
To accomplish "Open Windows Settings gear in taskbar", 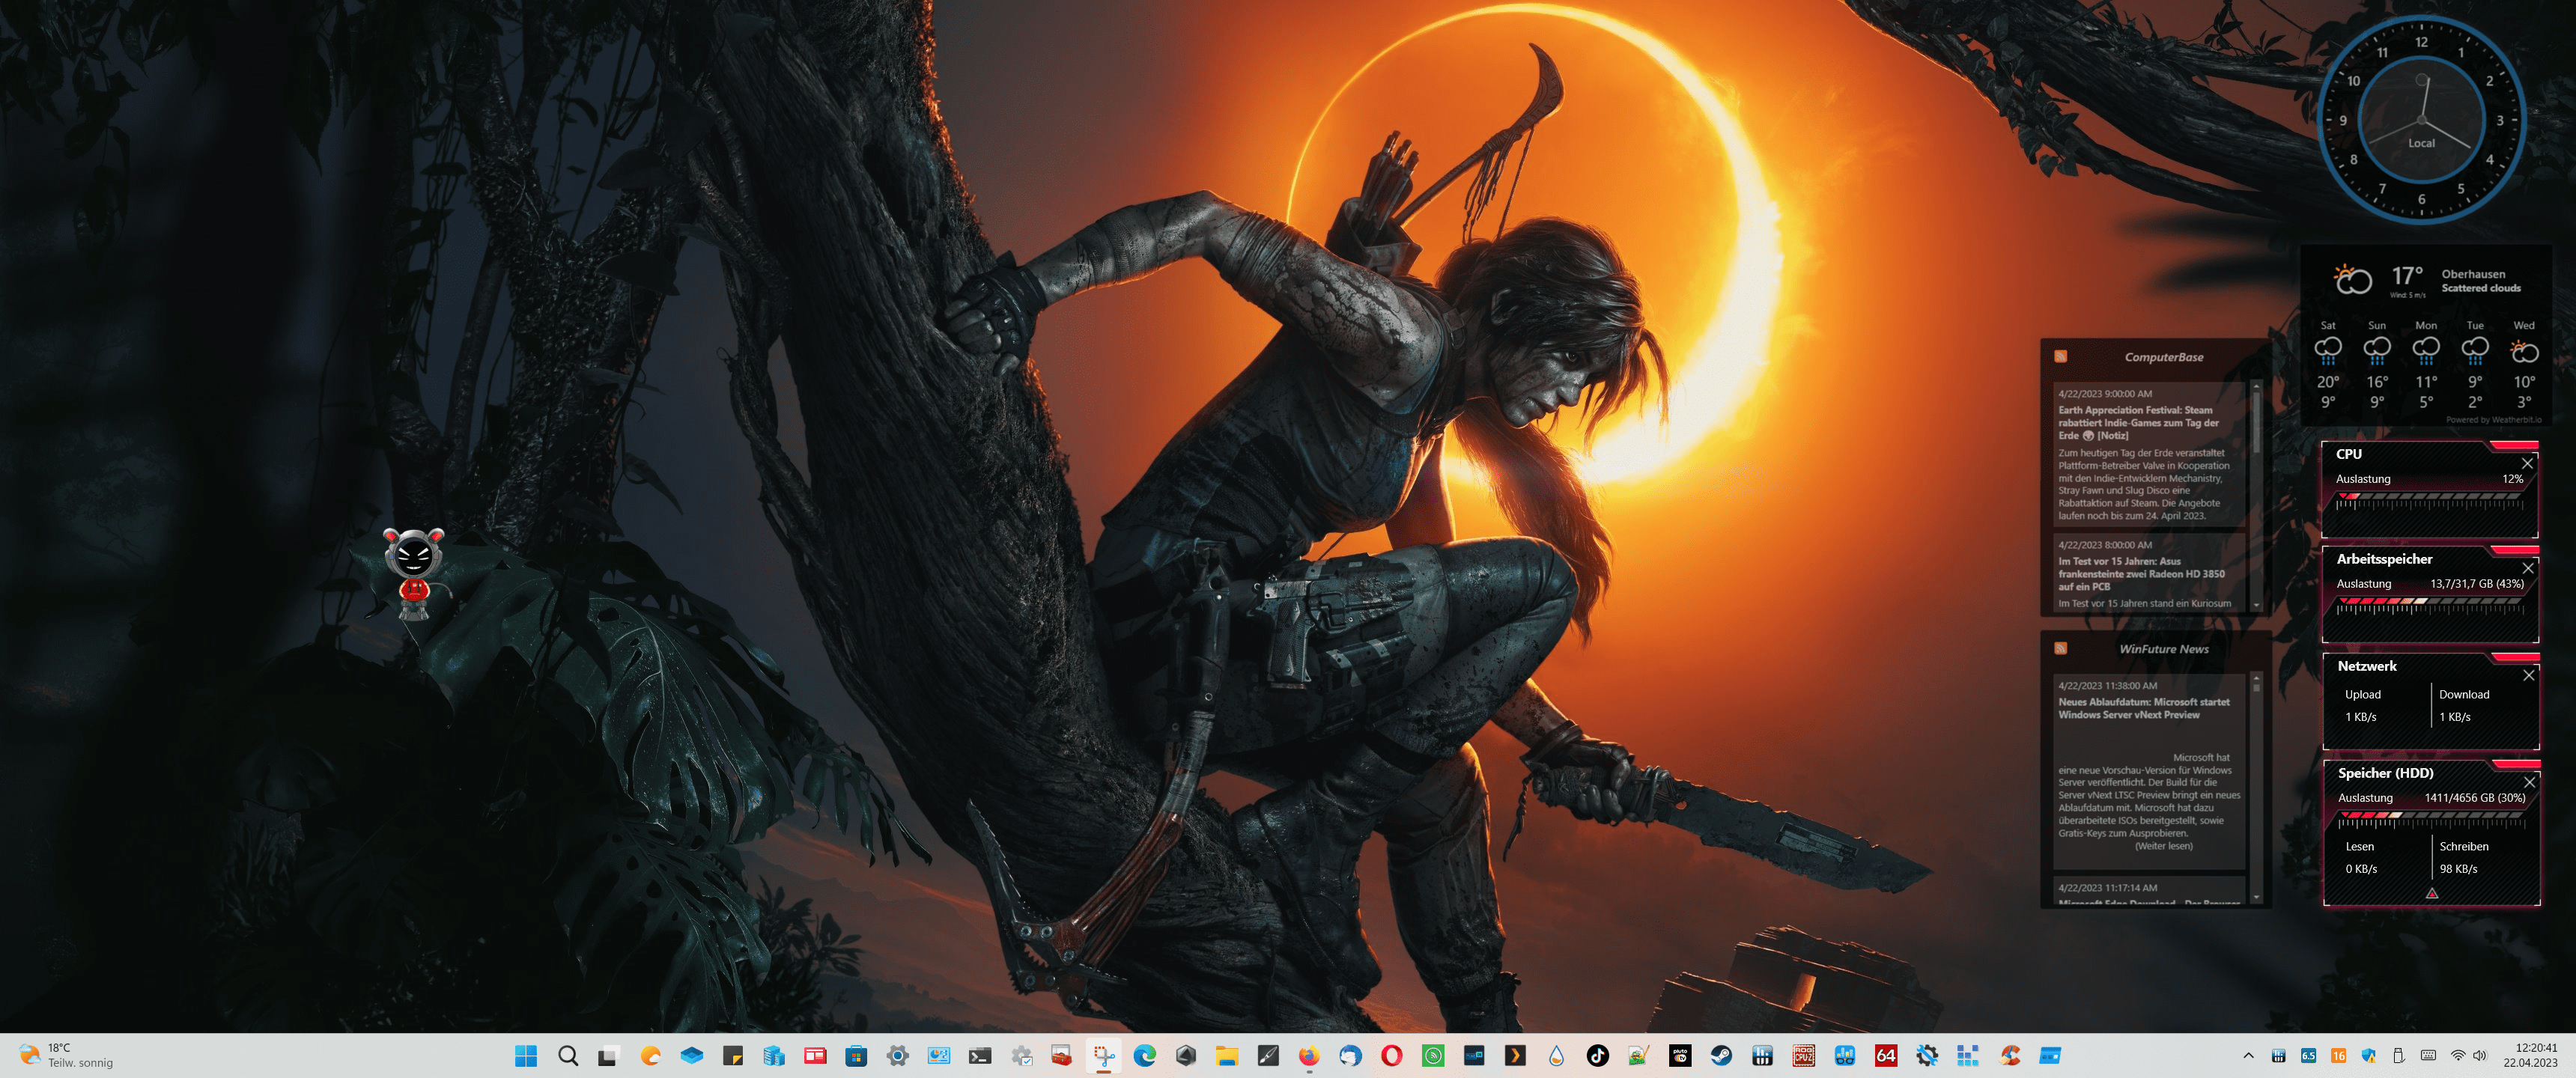I will pos(898,1056).
